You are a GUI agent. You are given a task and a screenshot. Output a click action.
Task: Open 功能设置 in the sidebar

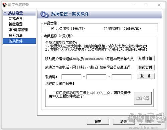pyautogui.click(x=16, y=18)
